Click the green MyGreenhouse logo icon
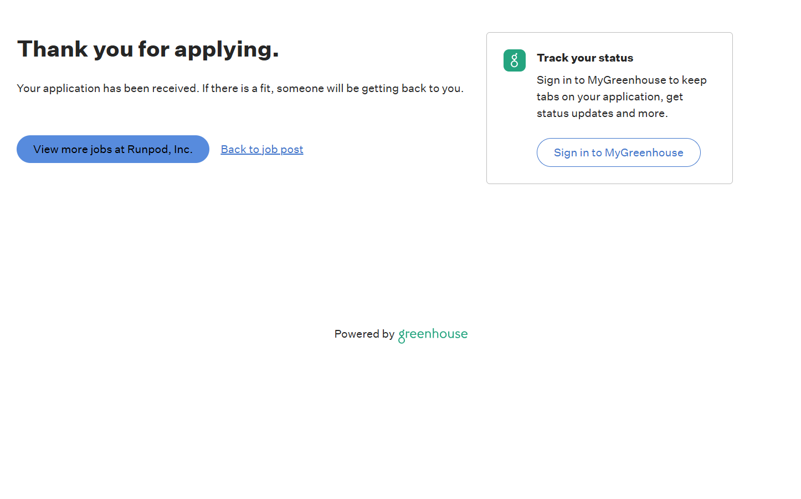 (514, 60)
